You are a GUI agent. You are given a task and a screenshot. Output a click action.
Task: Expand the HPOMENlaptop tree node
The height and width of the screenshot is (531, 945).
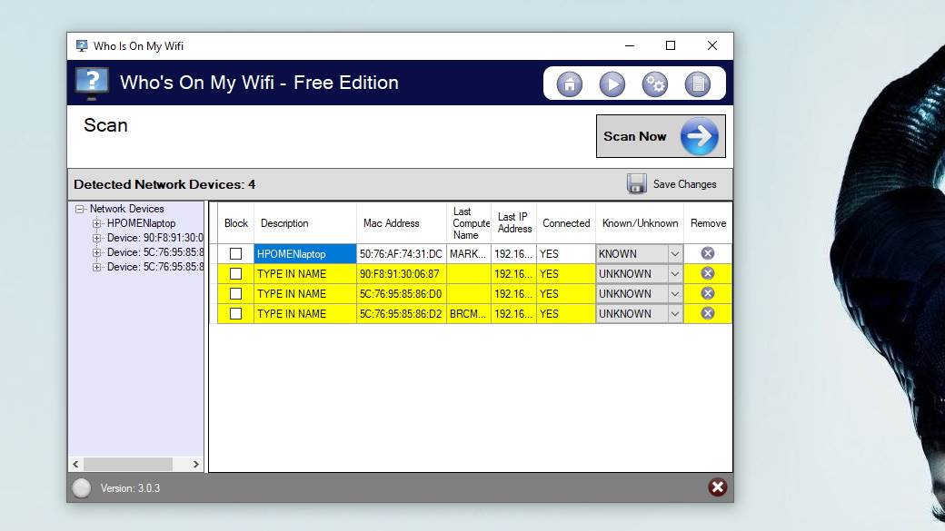point(97,223)
